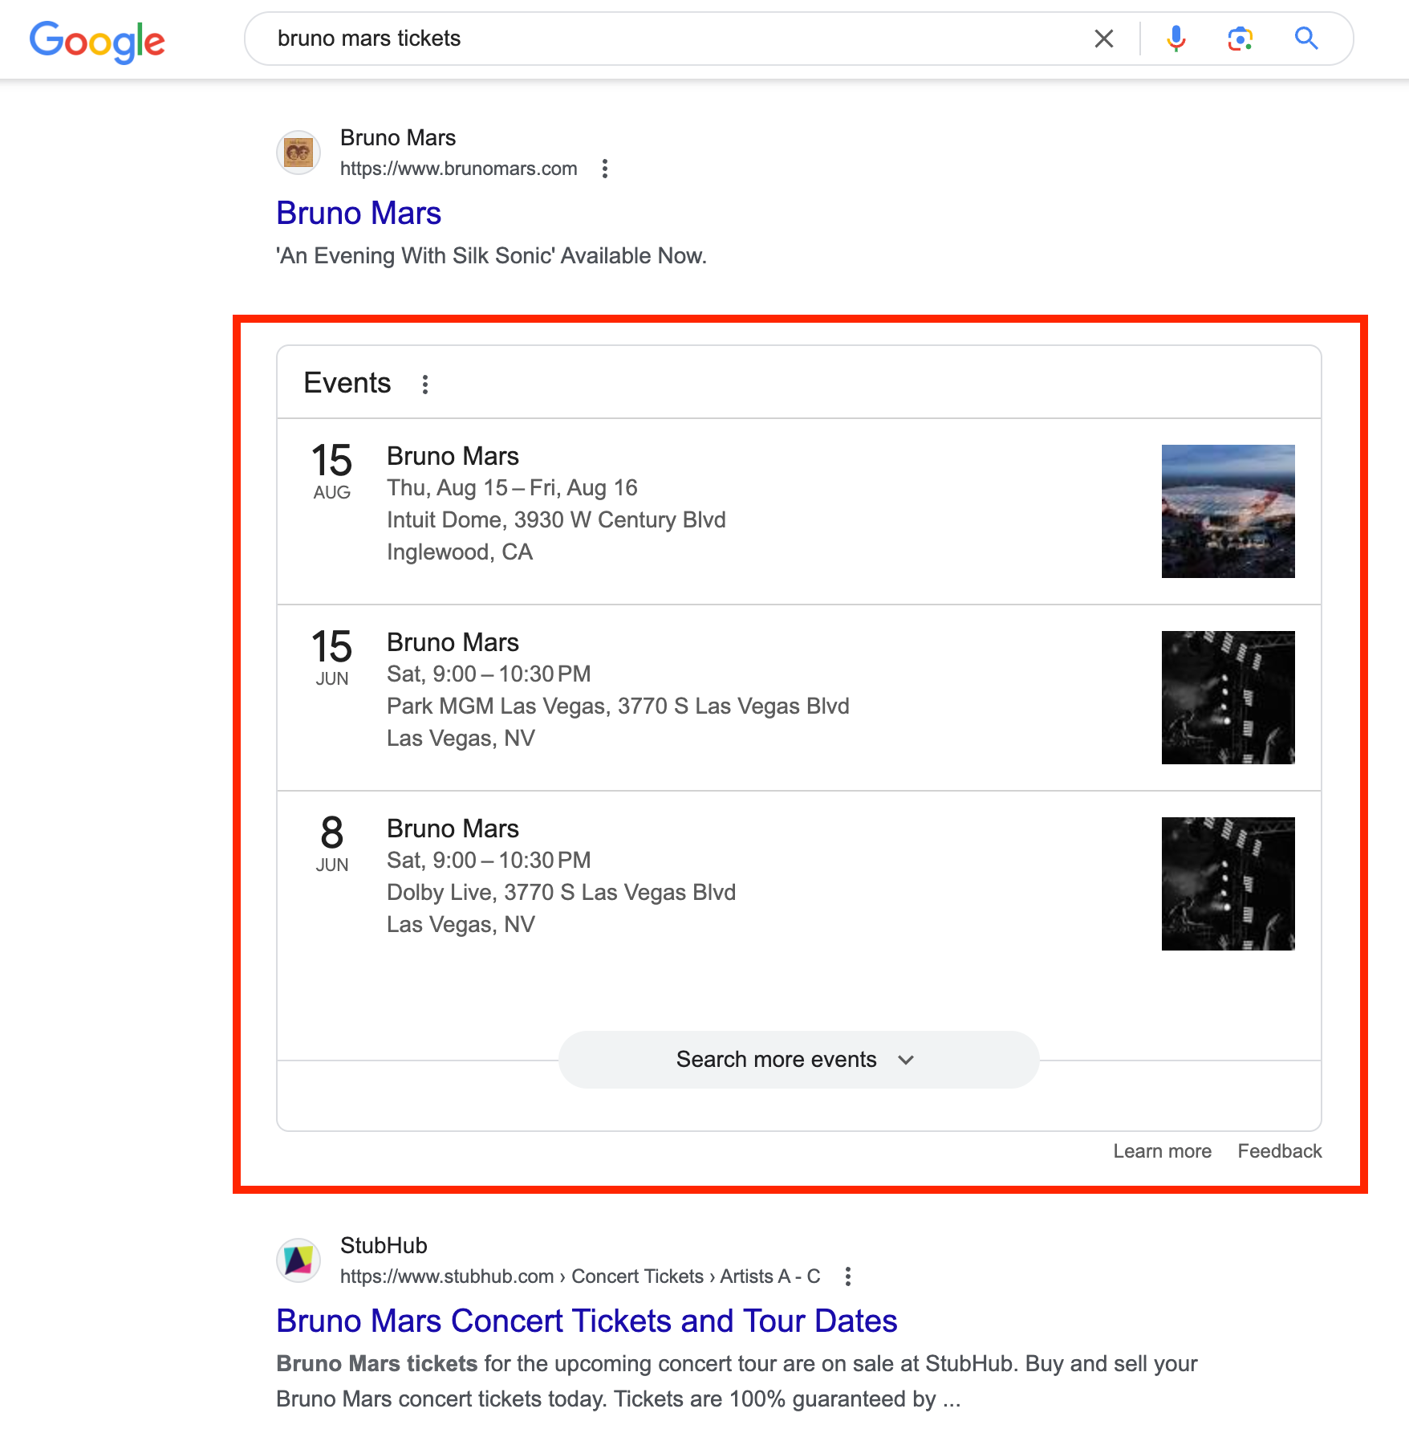Select the Aug 15 Intuit Dome event
Viewport: 1409px width, 1429px height.
click(x=798, y=511)
